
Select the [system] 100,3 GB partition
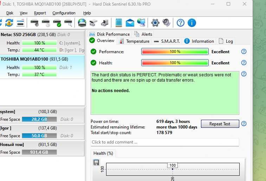pyautogui.click(x=42, y=116)
